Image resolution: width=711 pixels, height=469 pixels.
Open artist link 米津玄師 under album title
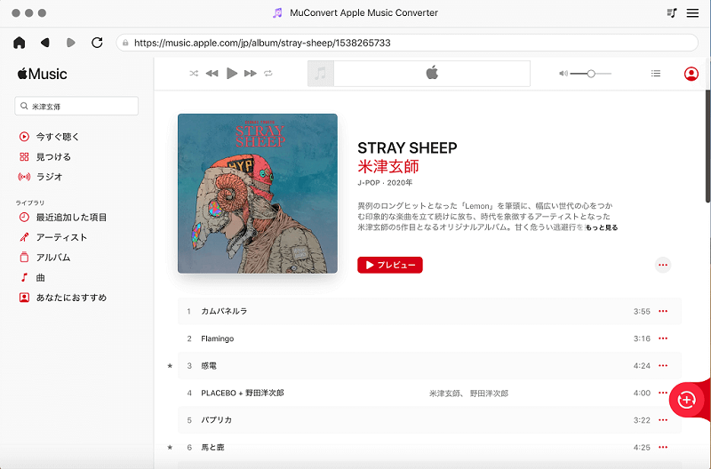pyautogui.click(x=388, y=167)
